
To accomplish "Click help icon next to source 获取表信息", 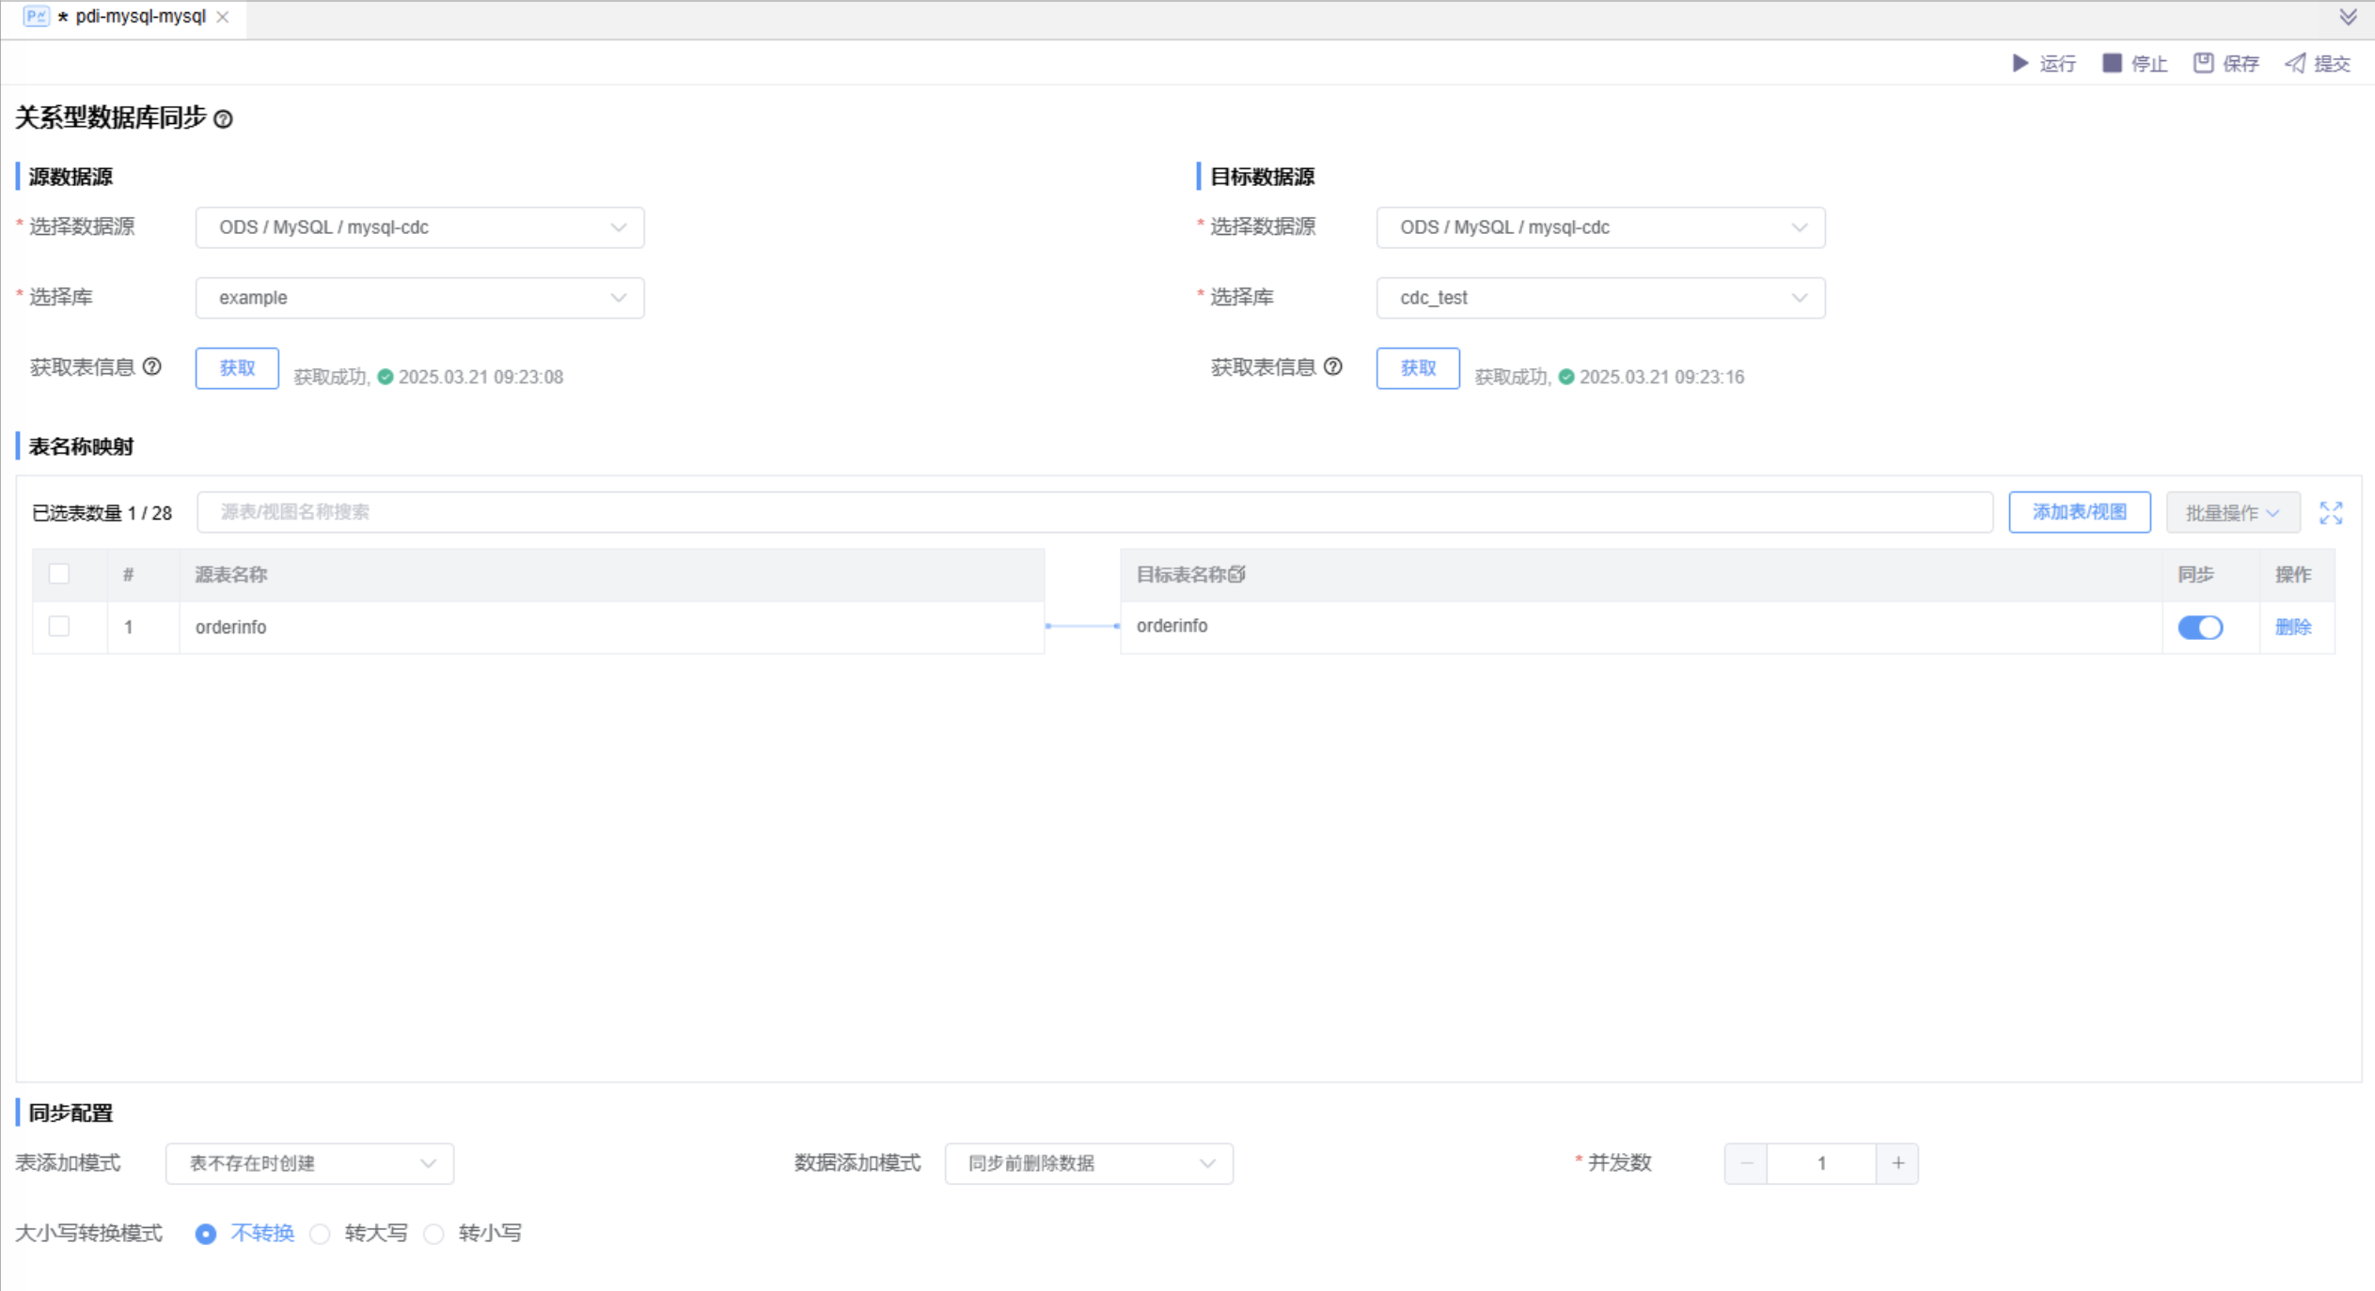I will [152, 366].
